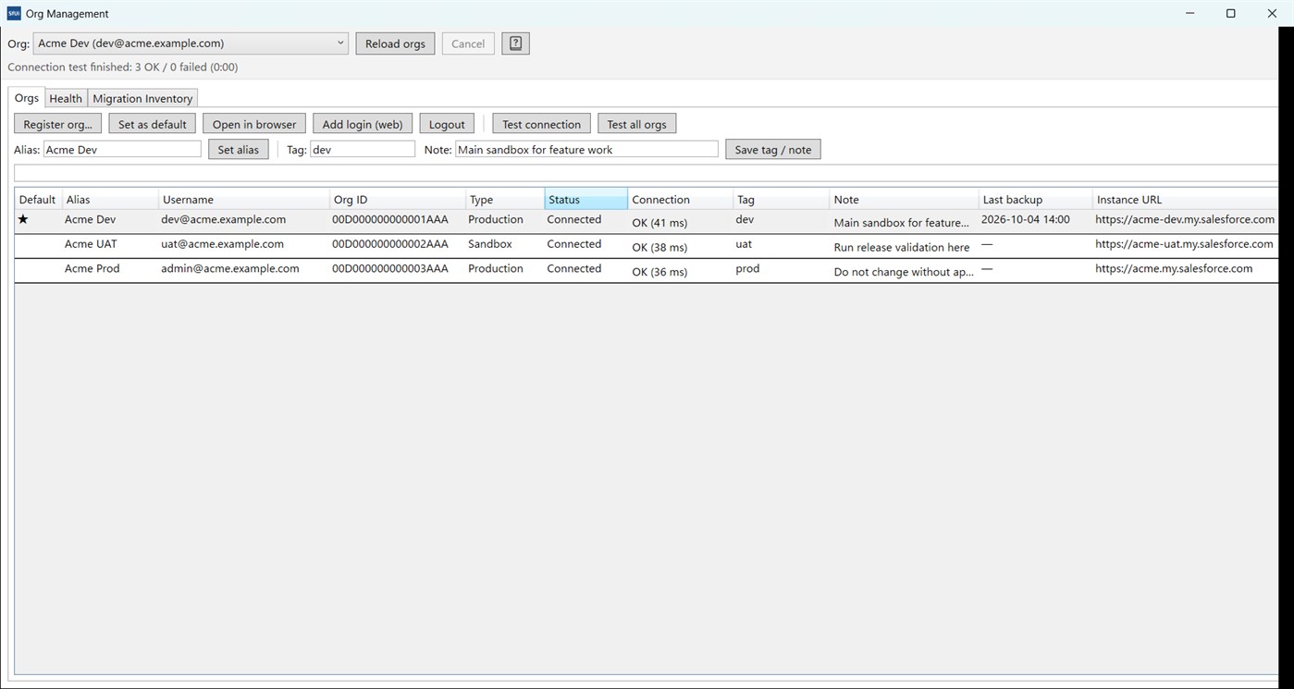Switch to the Health tab

(x=66, y=98)
